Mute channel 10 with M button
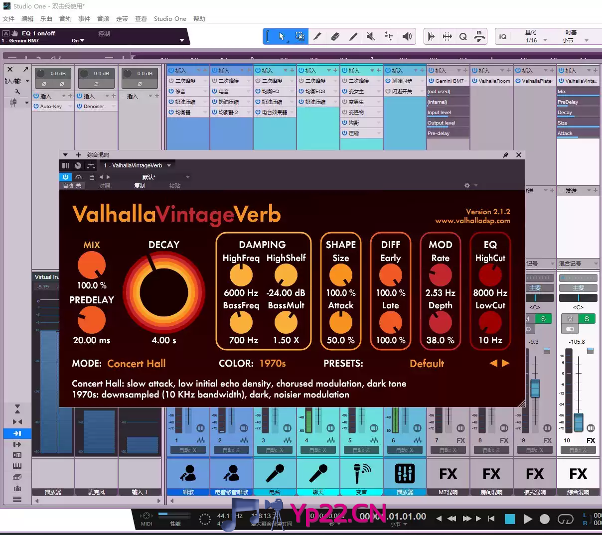The height and width of the screenshot is (535, 602). click(570, 319)
